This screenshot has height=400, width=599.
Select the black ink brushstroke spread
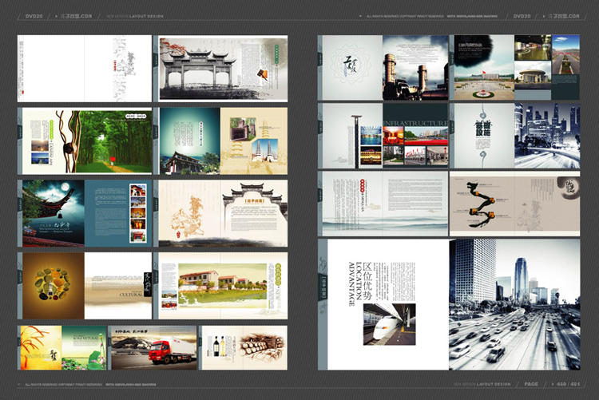point(515,204)
